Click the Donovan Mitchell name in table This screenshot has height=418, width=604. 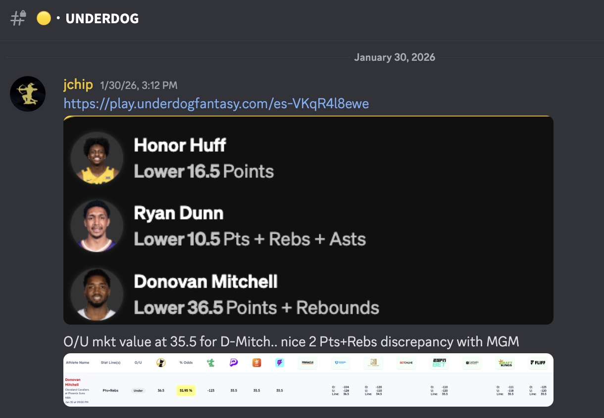coord(73,382)
